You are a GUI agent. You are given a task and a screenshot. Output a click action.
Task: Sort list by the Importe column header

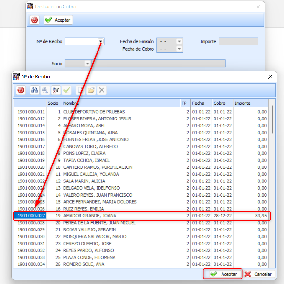250,103
